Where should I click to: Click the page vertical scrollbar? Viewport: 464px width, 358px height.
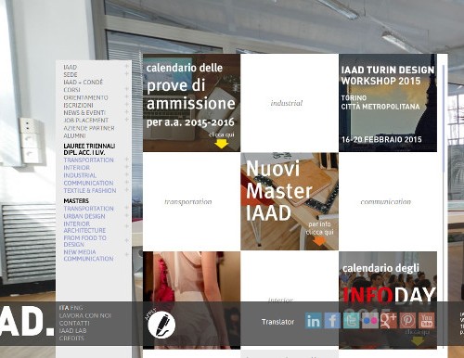[x=445, y=118]
